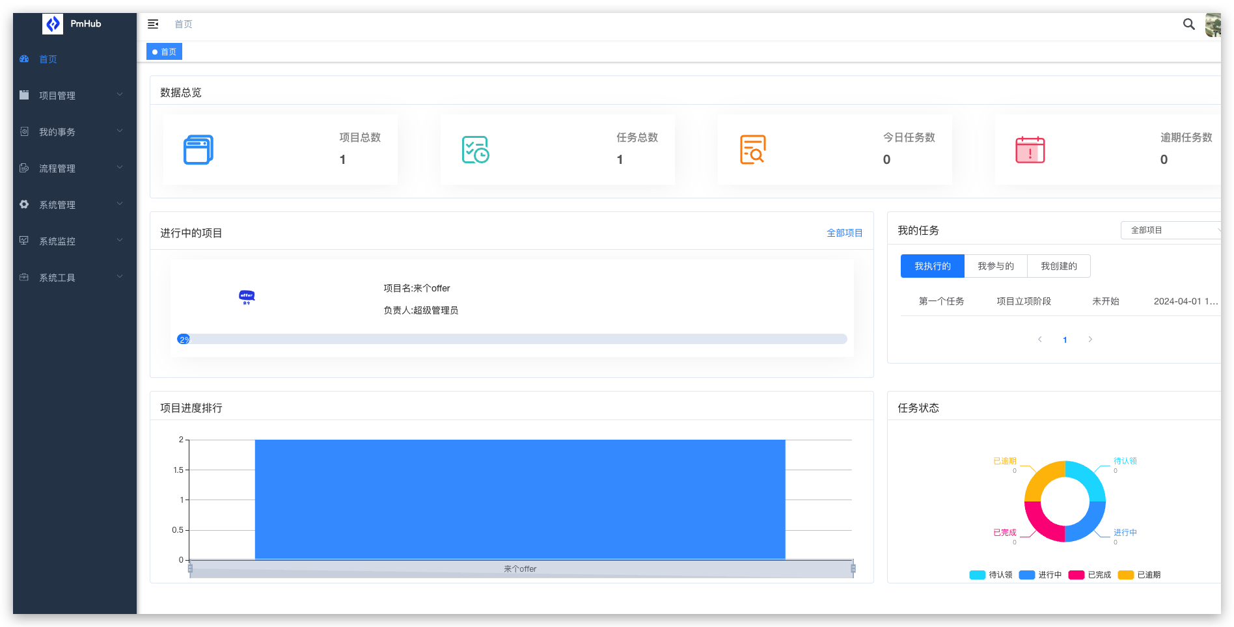Click the 2% progress bar of 来个offer project
Image resolution: width=1234 pixels, height=627 pixels.
point(184,339)
